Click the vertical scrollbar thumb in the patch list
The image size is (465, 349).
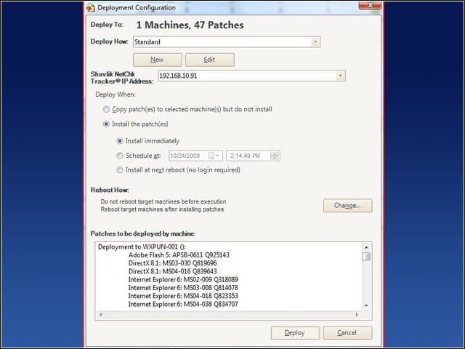366,256
